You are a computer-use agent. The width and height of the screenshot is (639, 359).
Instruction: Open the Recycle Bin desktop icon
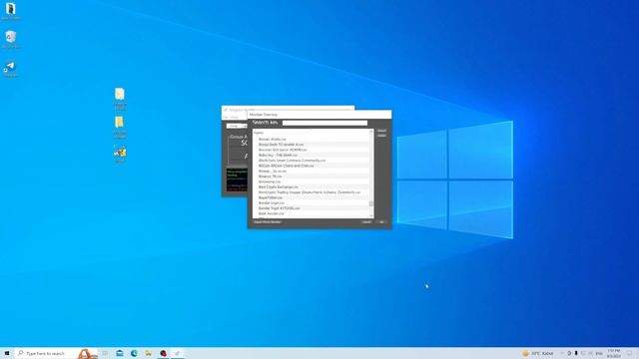(x=11, y=40)
